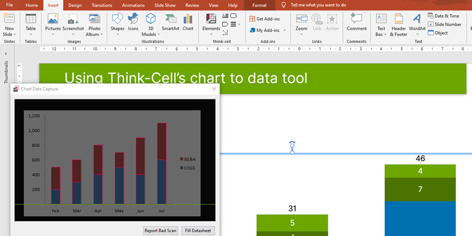Insert an Object
The height and width of the screenshot is (236, 472).
pos(438,33)
